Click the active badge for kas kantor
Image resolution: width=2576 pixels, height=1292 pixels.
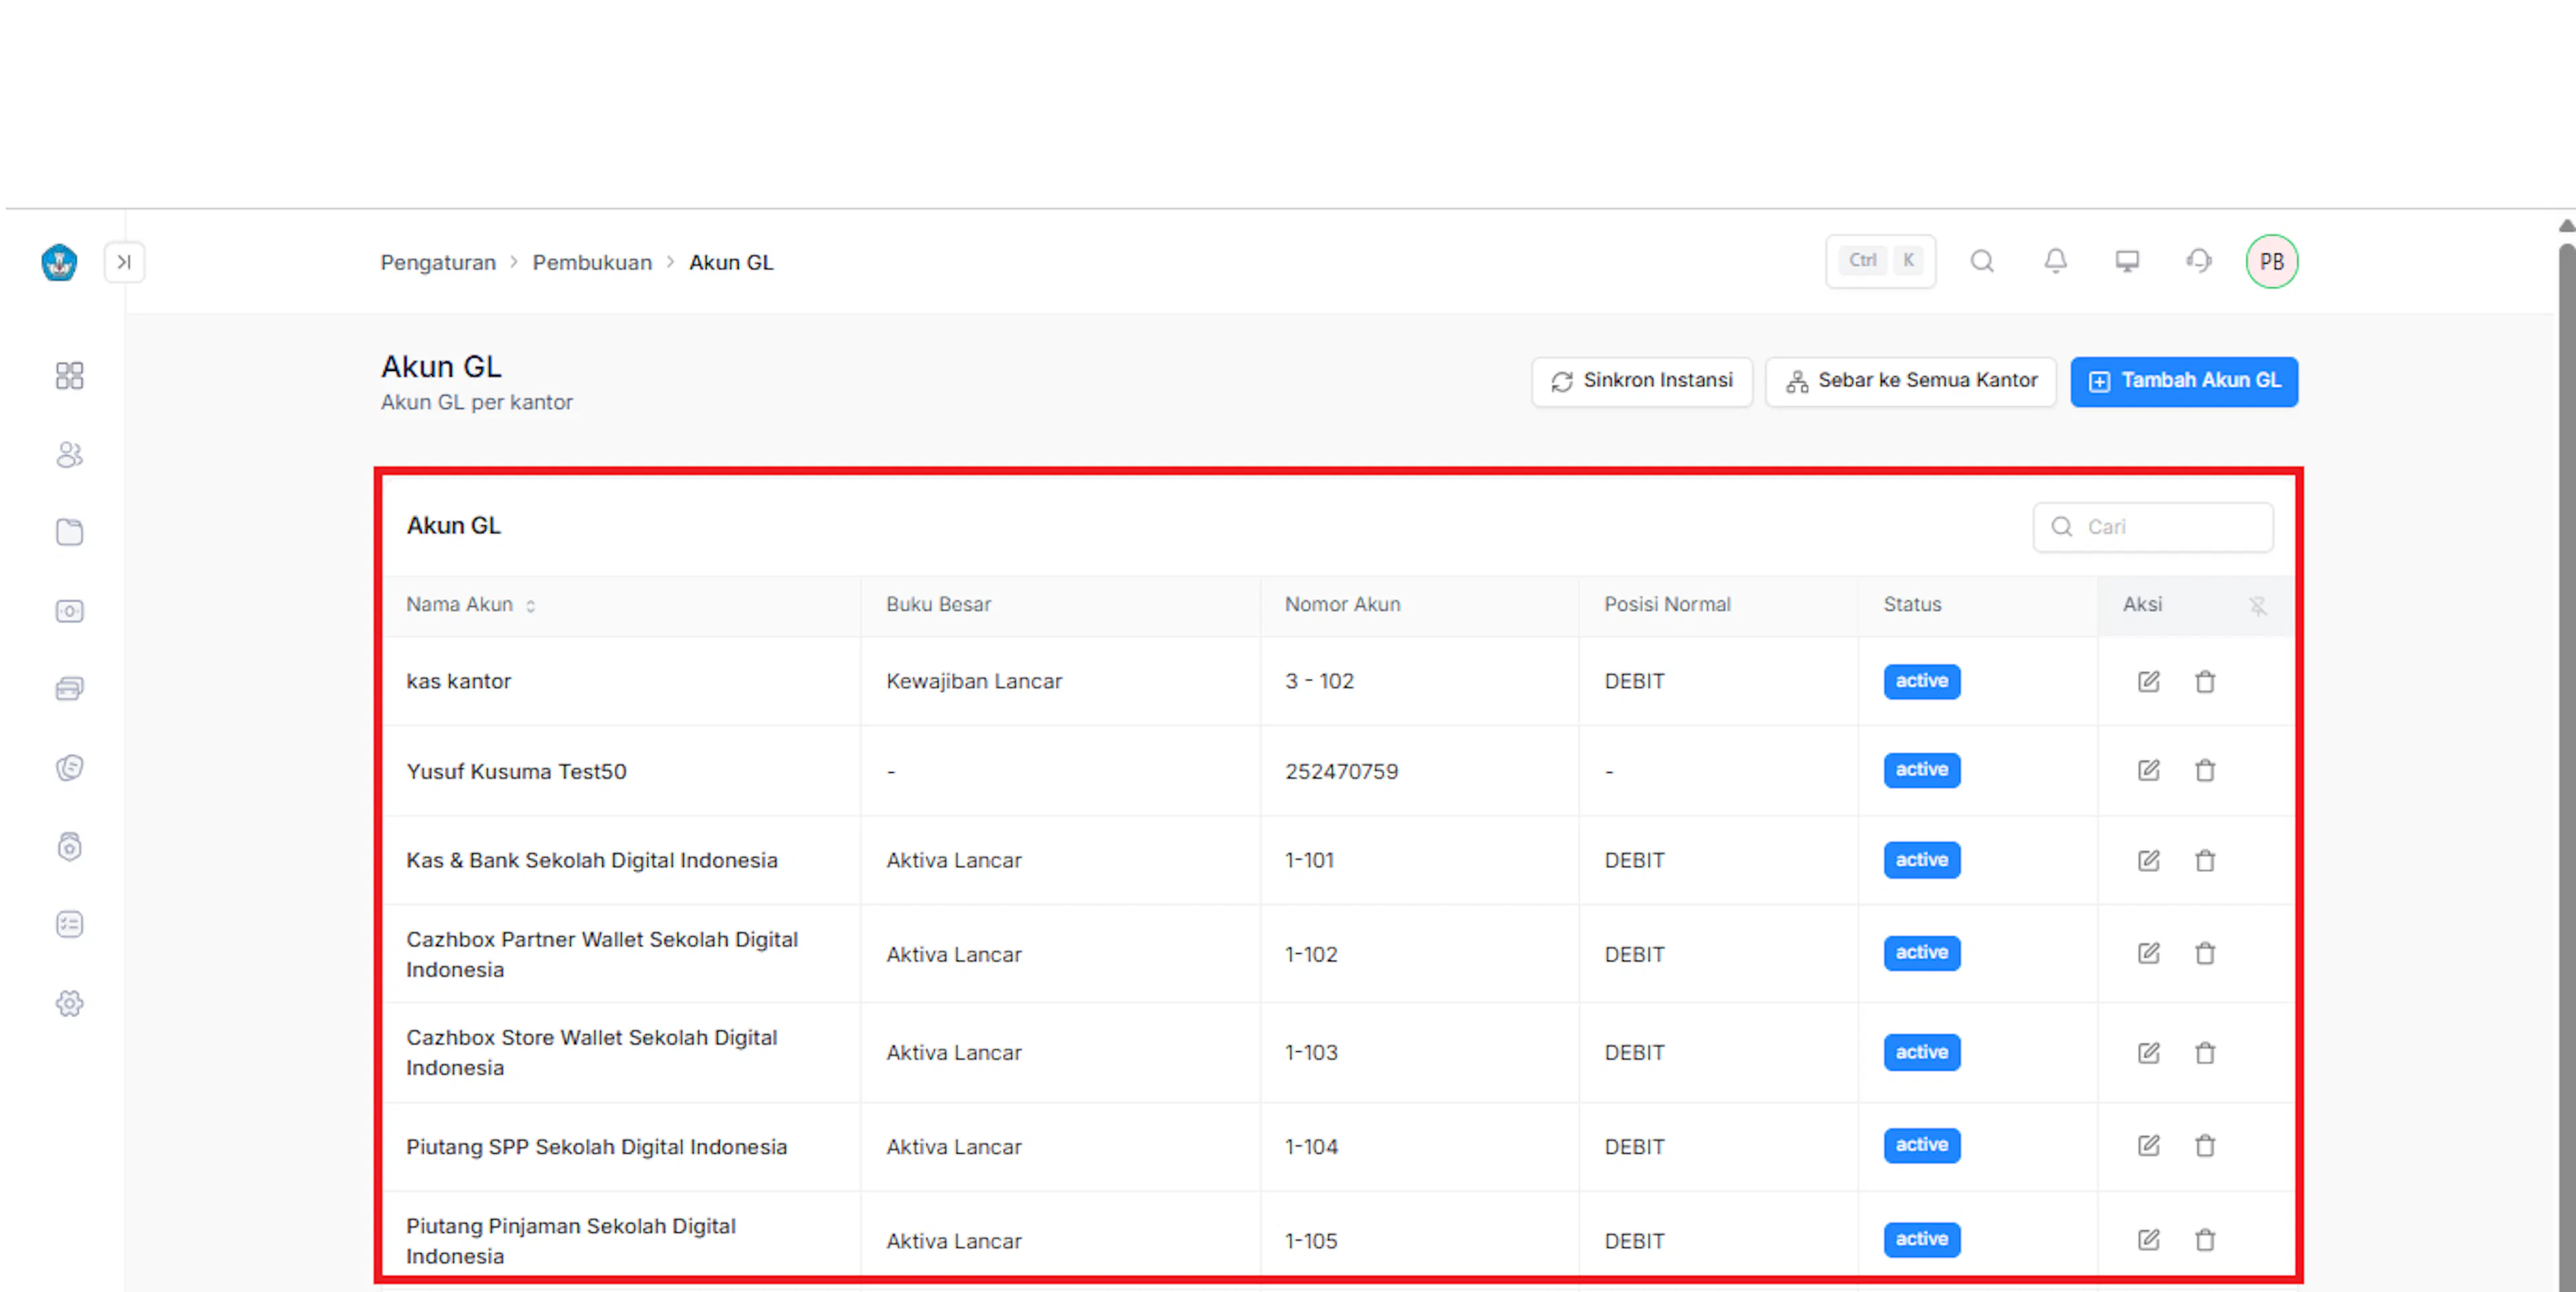click(x=1921, y=681)
